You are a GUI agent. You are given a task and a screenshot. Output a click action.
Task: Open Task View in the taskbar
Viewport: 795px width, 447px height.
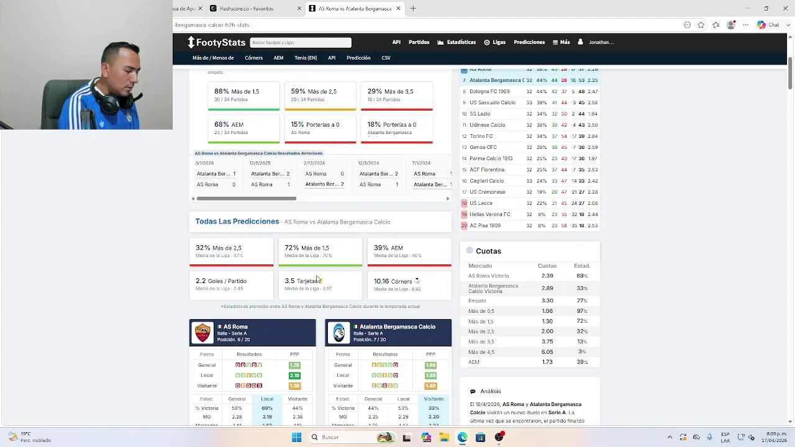pyautogui.click(x=407, y=437)
